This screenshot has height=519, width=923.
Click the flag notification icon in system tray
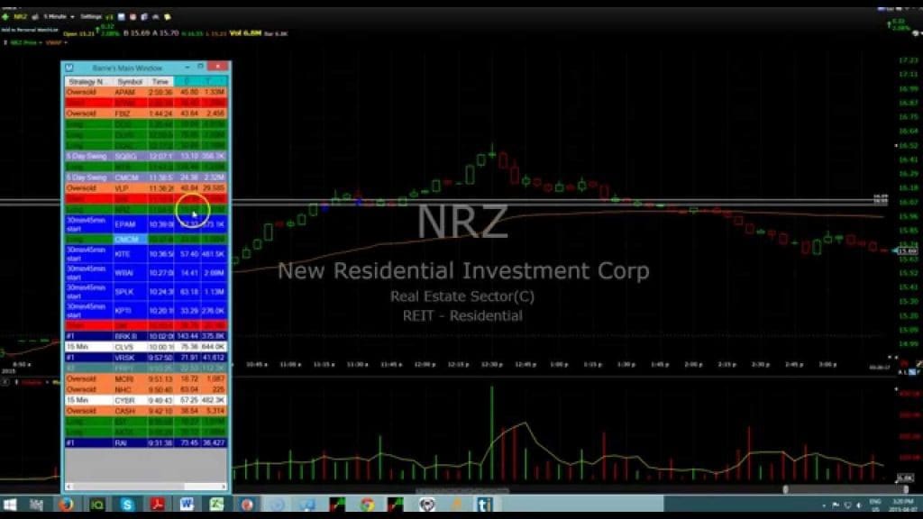click(836, 505)
